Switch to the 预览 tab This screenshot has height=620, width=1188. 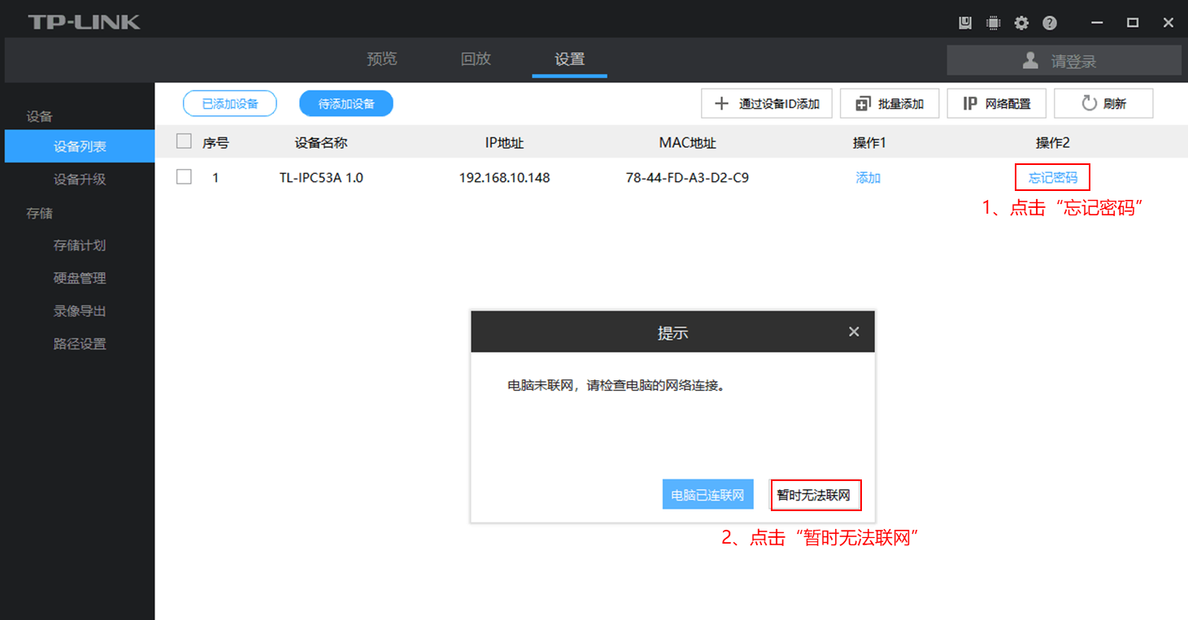[382, 59]
